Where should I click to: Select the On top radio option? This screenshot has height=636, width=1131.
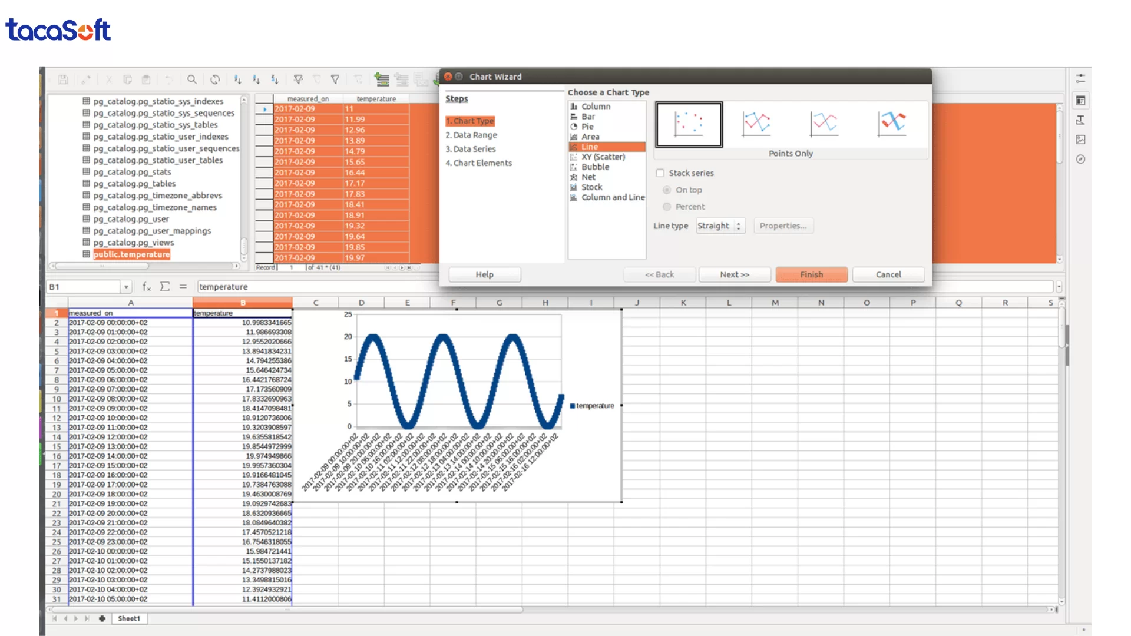(x=667, y=190)
